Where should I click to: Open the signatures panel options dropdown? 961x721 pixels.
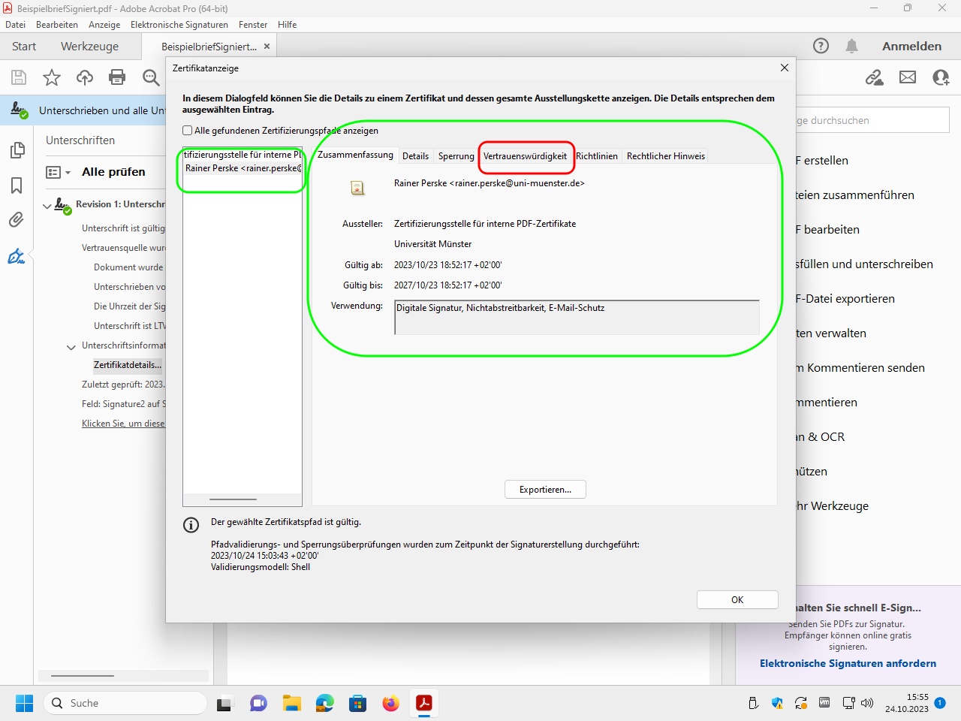click(x=59, y=172)
